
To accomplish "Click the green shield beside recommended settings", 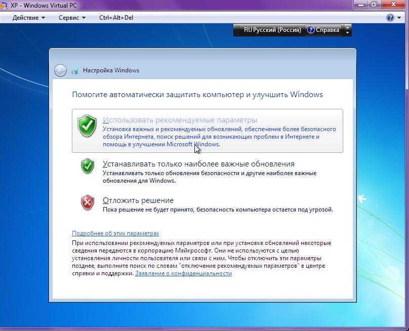I will point(87,126).
